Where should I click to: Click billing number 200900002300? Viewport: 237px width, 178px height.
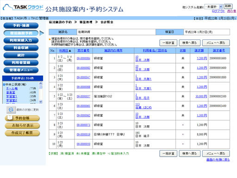coord(218,96)
